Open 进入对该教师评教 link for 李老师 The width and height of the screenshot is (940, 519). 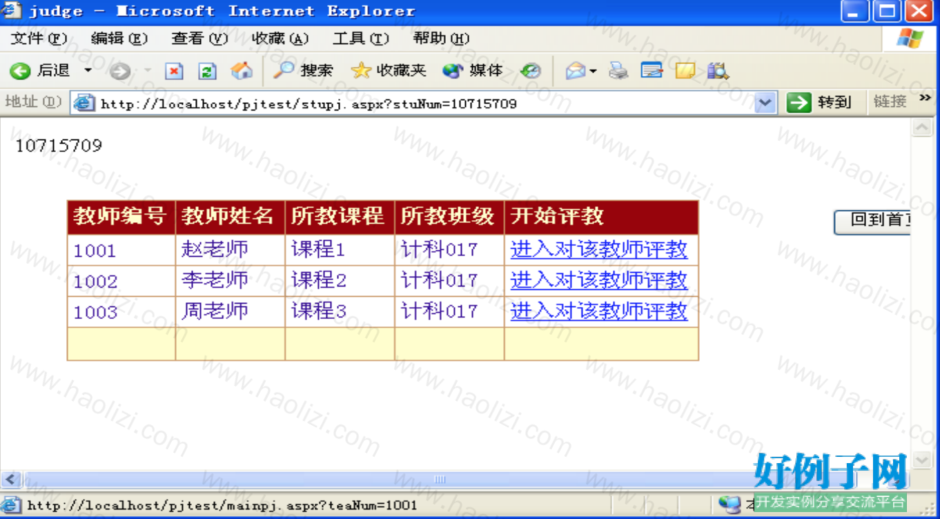pos(598,281)
